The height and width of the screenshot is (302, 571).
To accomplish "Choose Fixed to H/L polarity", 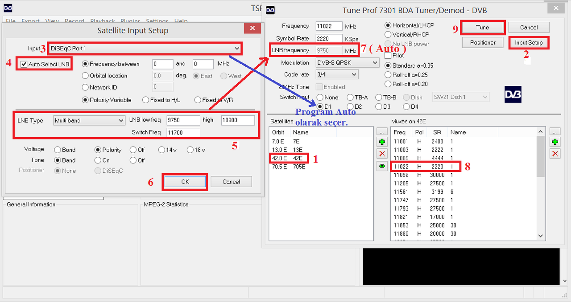I will pos(145,100).
